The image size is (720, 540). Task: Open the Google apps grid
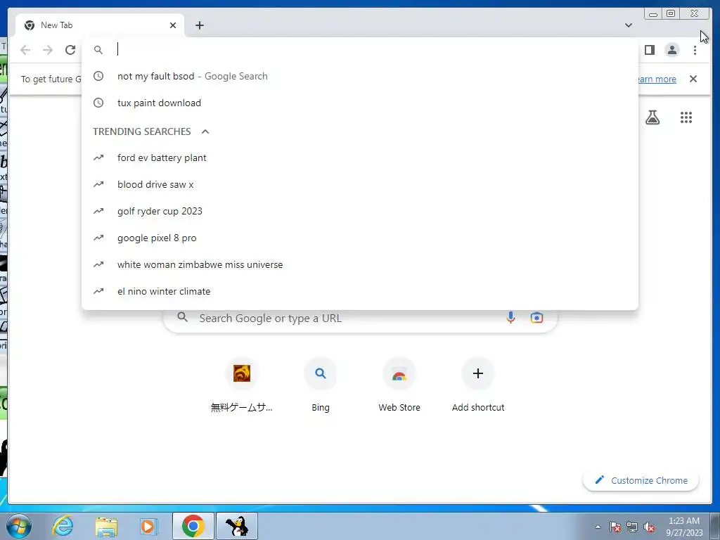coord(686,117)
